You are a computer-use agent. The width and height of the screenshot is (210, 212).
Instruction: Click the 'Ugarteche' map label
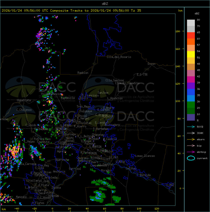[x=62, y=160]
